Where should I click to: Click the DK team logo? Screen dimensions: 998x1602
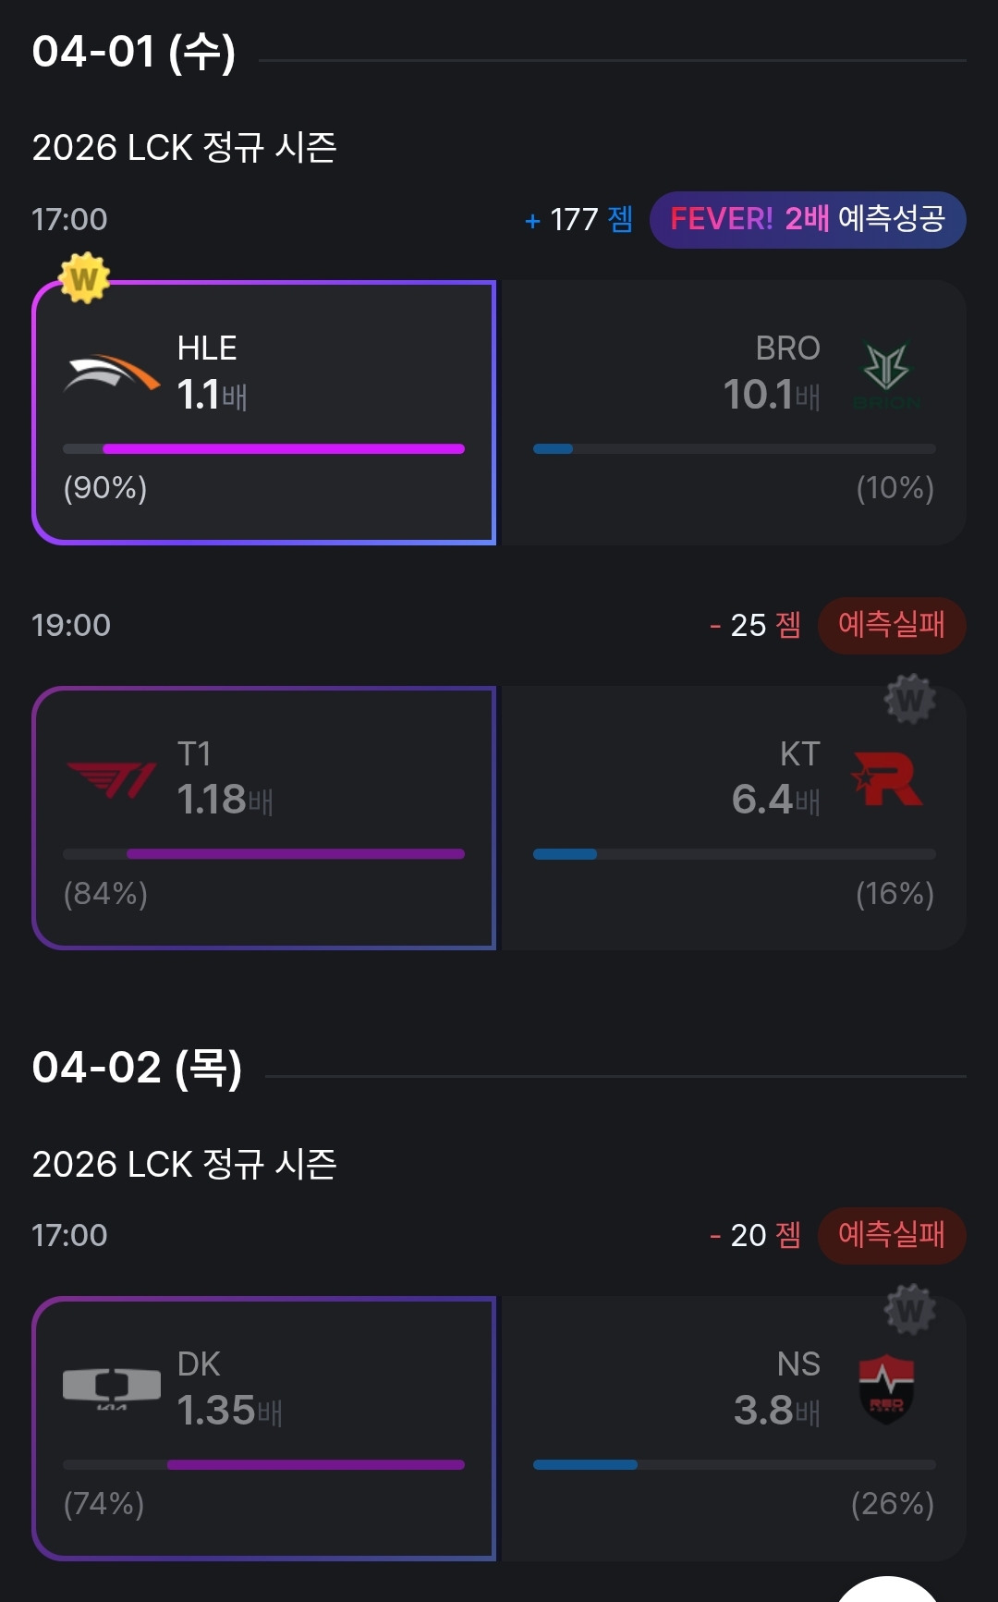point(111,1388)
